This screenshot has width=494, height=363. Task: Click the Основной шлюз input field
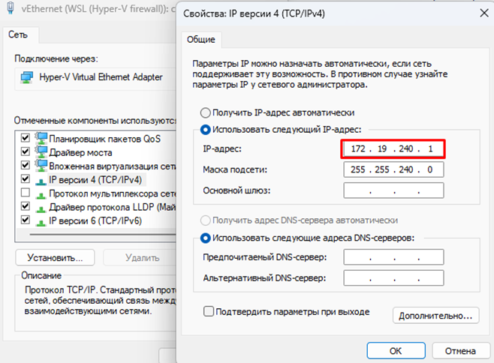pyautogui.click(x=393, y=190)
